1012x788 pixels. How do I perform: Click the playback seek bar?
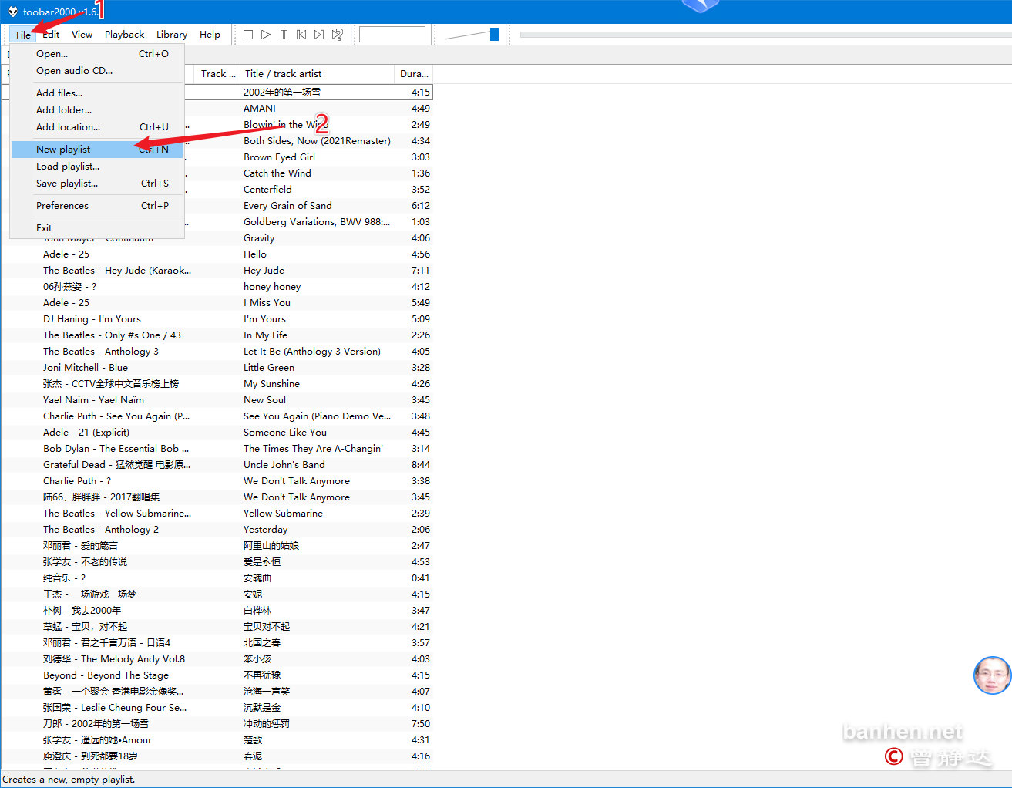coord(765,35)
